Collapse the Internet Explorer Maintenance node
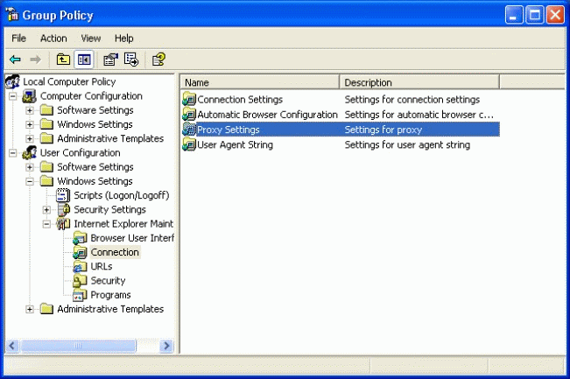The image size is (570, 379). [x=46, y=224]
